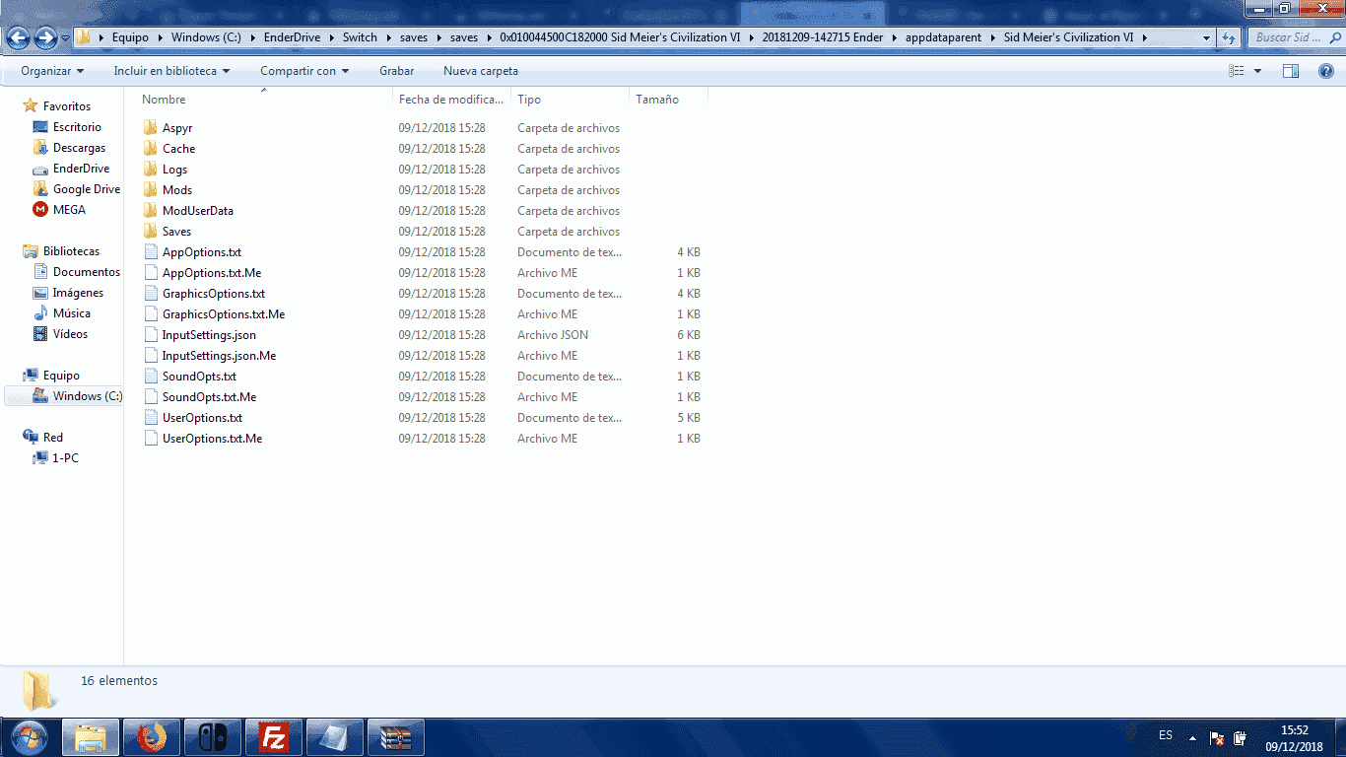Select the ModUserData folder icon
Image resolution: width=1346 pixels, height=757 pixels.
[x=150, y=211]
